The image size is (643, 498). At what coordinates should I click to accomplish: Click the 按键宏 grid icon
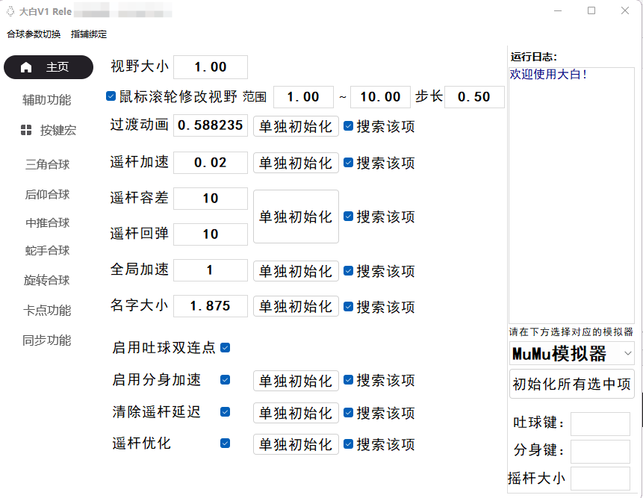[x=26, y=130]
